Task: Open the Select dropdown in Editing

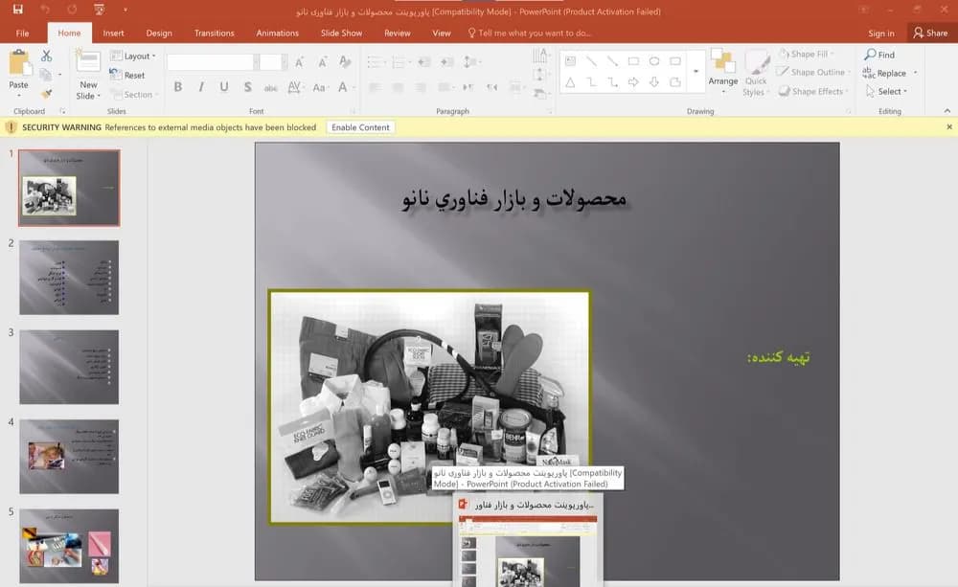Action: [x=886, y=91]
